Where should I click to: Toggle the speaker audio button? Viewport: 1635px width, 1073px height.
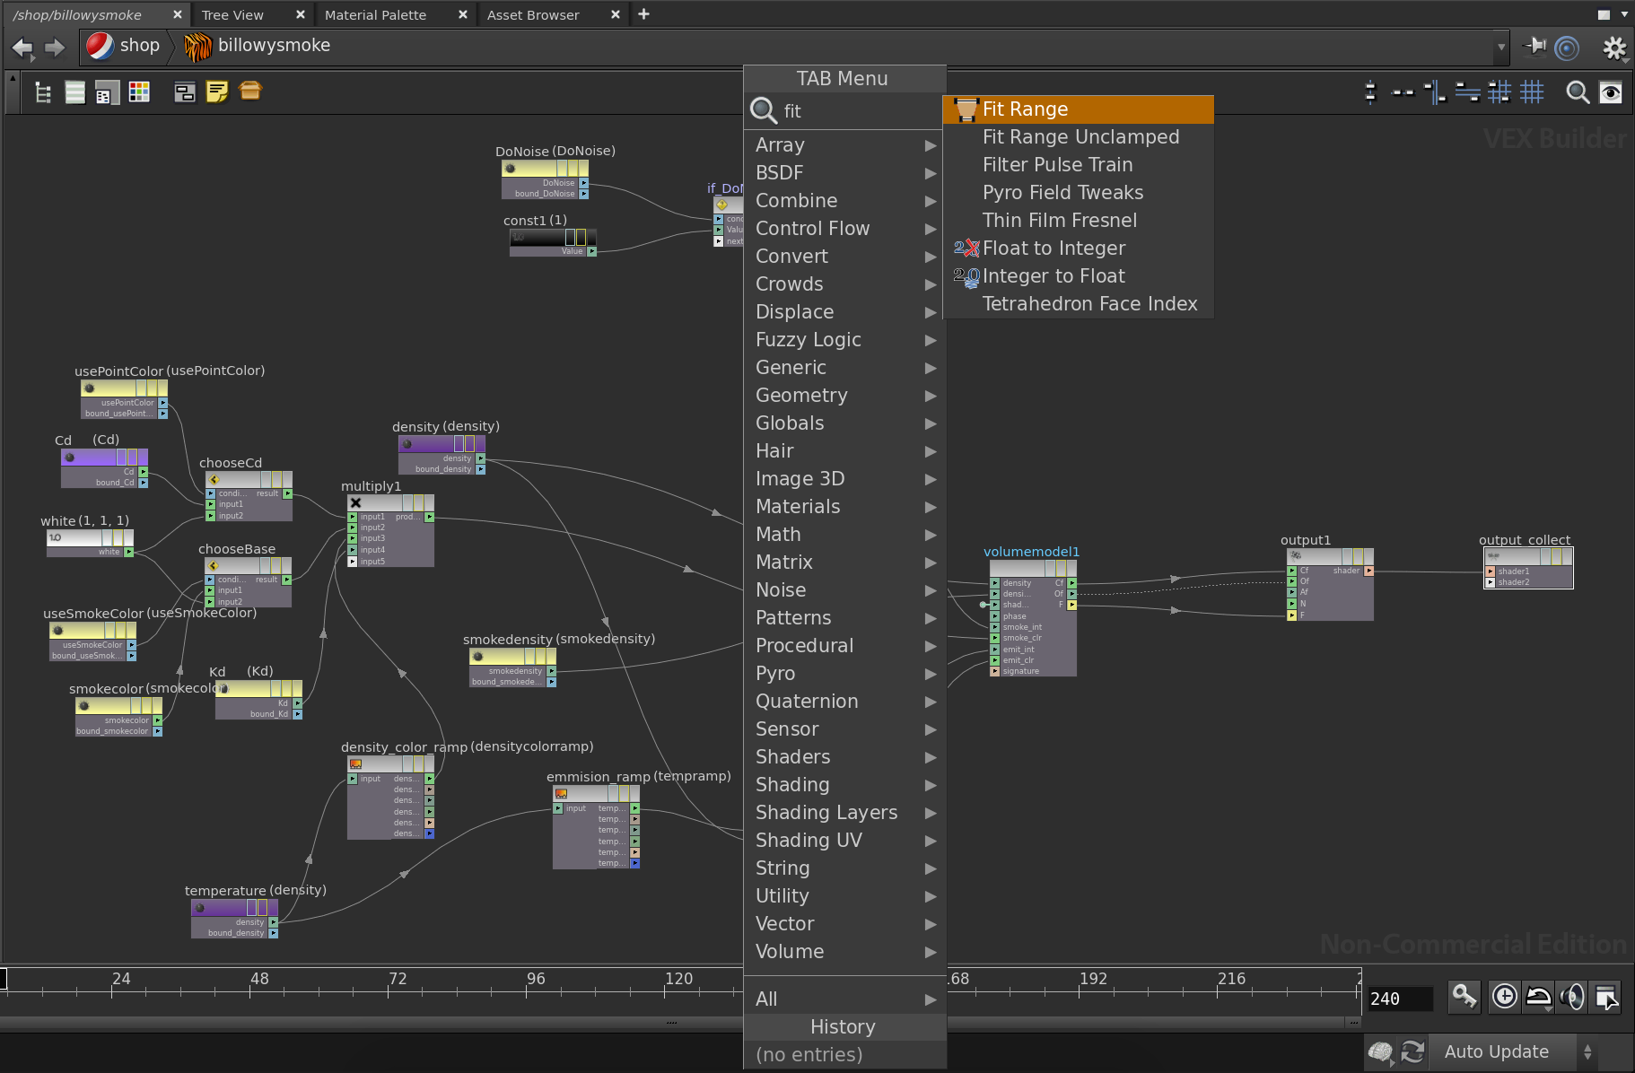click(x=1572, y=997)
